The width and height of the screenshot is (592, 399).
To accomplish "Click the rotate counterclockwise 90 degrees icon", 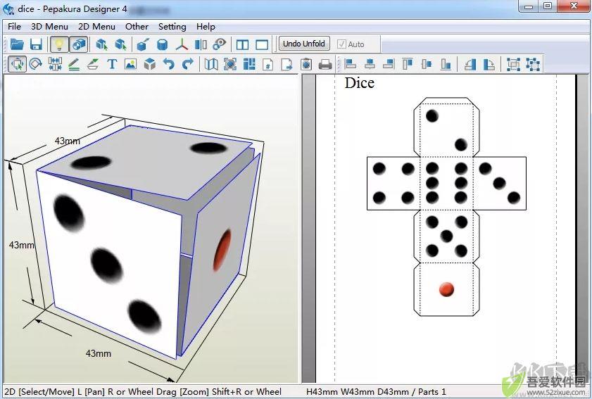I will point(470,64).
